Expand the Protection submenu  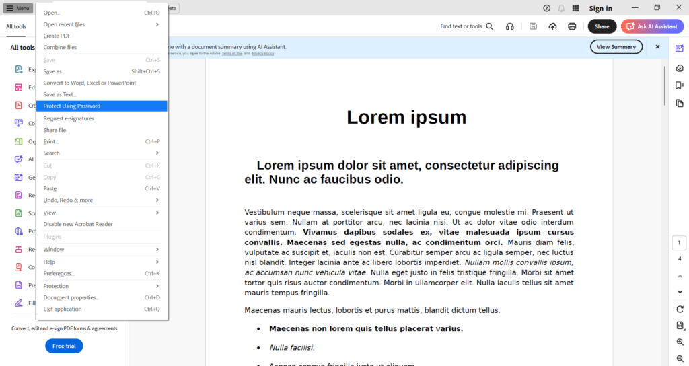pos(102,286)
